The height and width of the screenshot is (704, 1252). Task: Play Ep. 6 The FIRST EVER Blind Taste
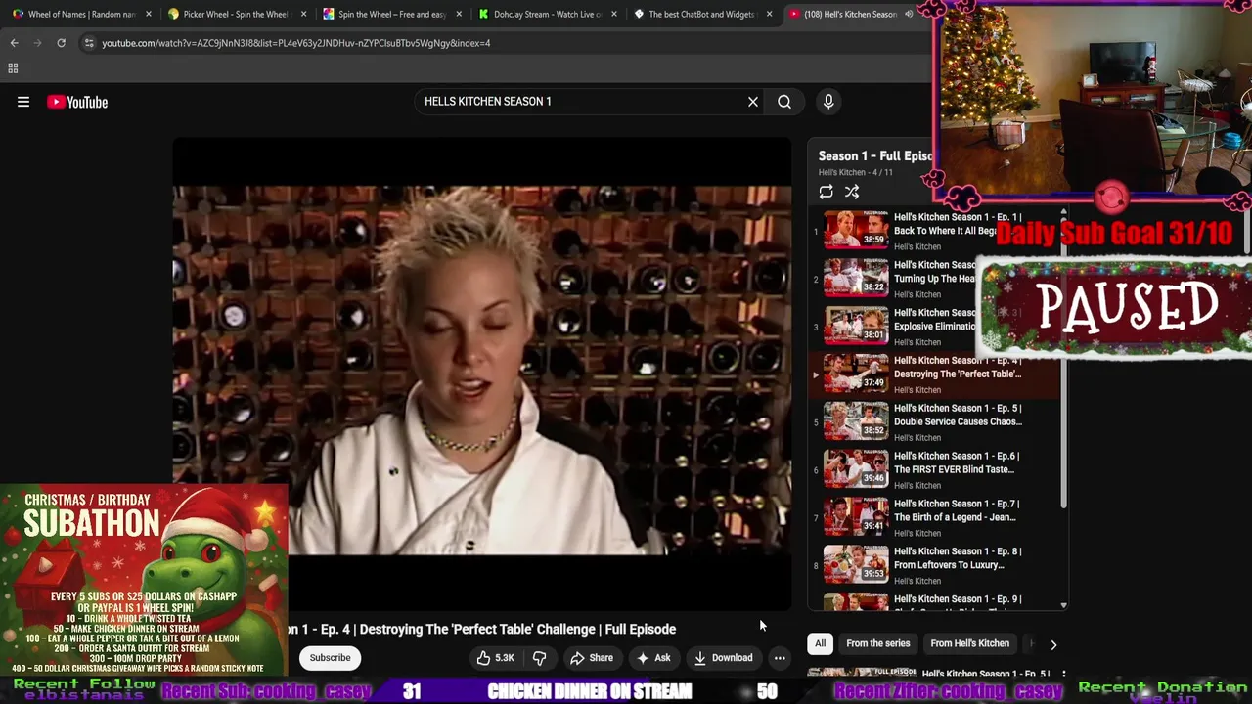934,470
